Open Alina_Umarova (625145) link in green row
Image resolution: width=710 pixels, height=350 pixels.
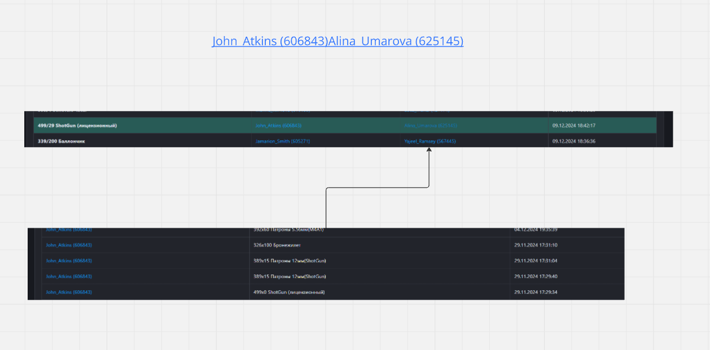[430, 126]
